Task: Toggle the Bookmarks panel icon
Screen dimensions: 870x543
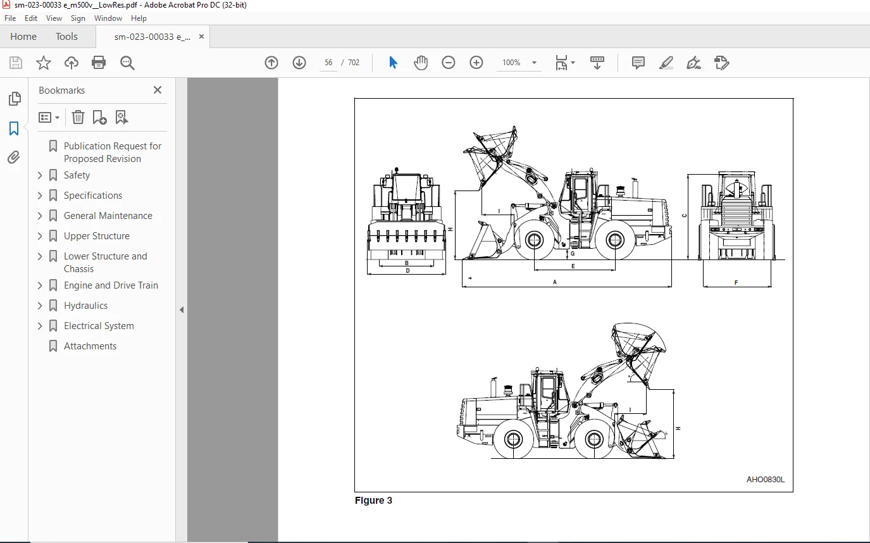Action: (14, 128)
